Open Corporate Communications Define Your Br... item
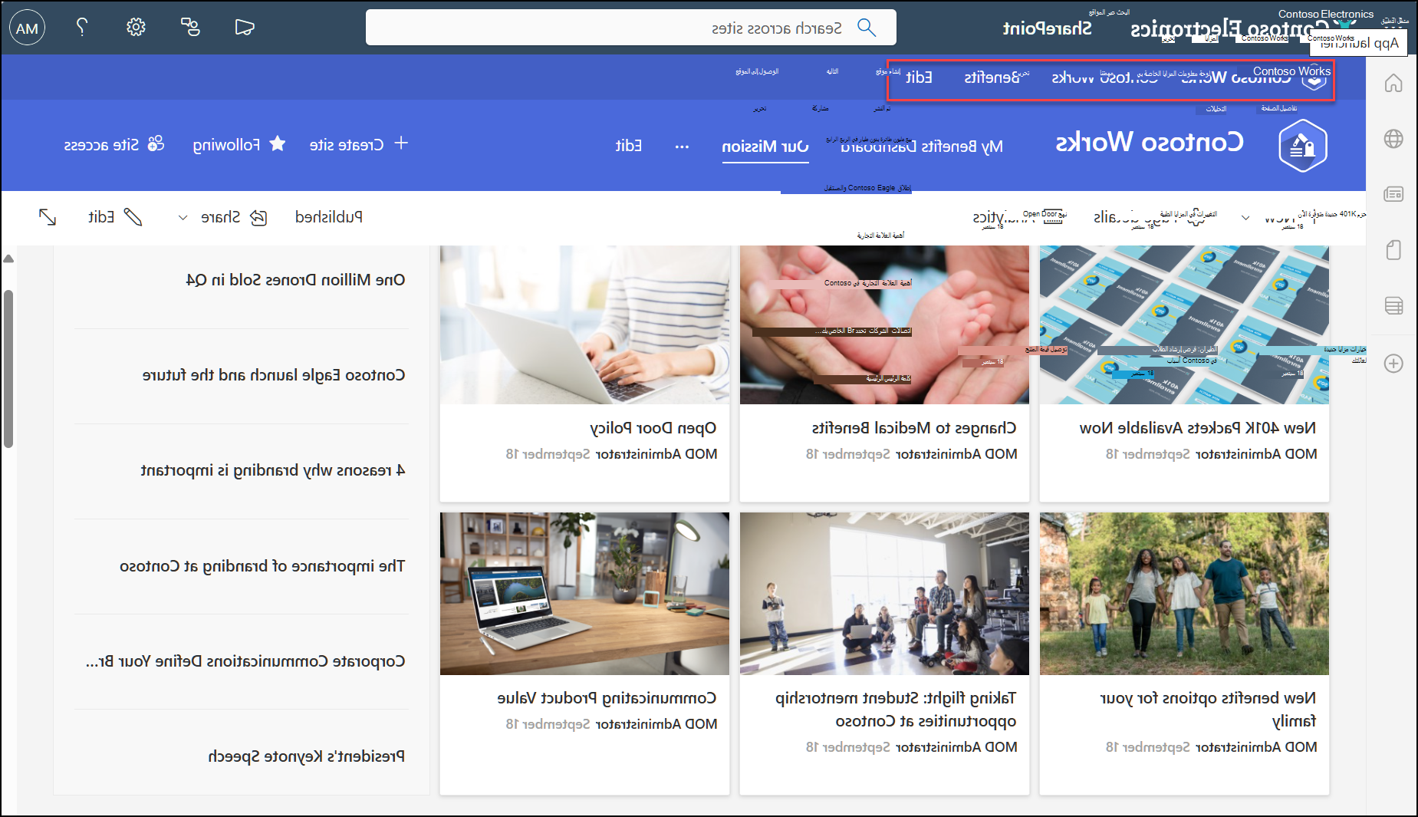The height and width of the screenshot is (817, 1418). coord(245,661)
